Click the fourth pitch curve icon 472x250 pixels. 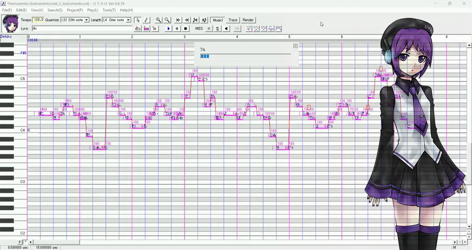[x=271, y=29]
